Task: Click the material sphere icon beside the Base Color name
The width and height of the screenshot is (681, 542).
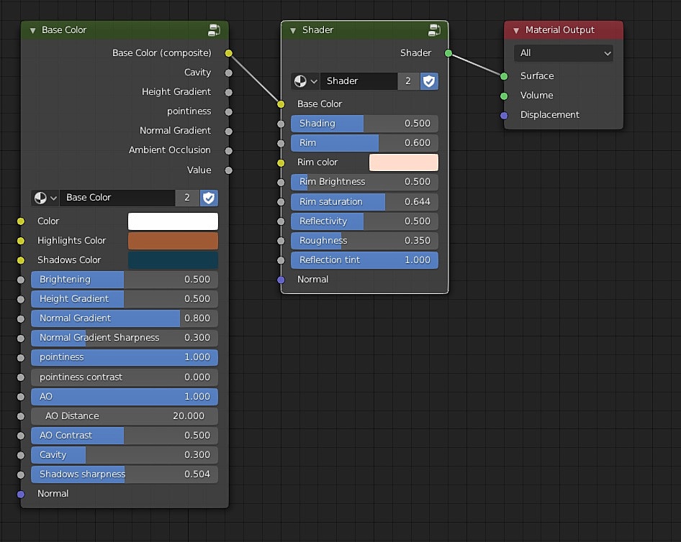Action: pos(41,198)
